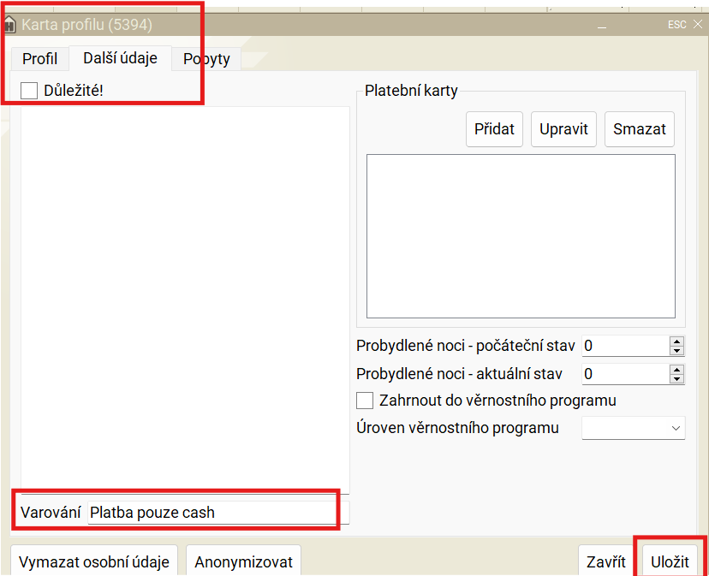Enable the Důležité! checkbox
This screenshot has height=576, width=709.
coord(30,90)
